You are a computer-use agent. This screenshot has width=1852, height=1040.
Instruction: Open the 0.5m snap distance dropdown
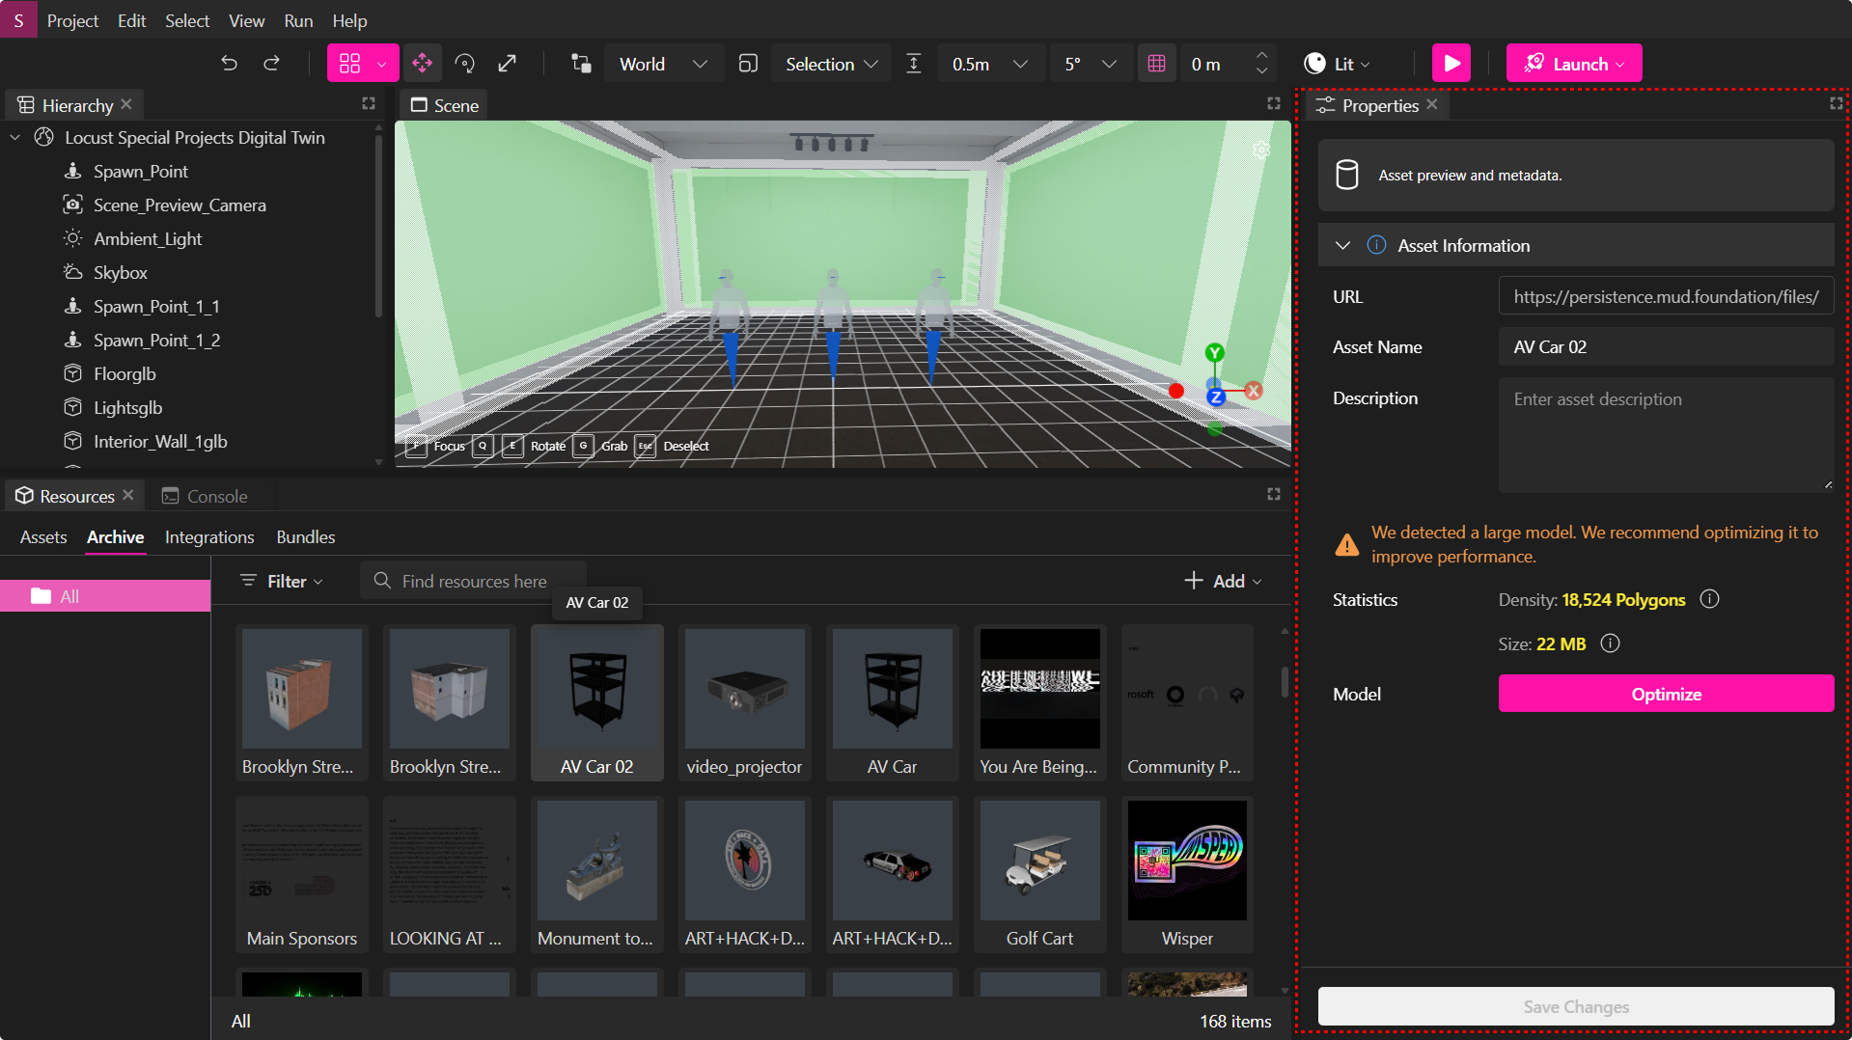988,64
